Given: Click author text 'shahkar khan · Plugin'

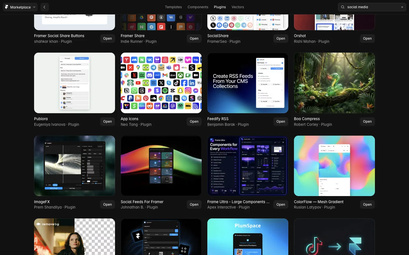Looking at the screenshot, I should point(53,41).
